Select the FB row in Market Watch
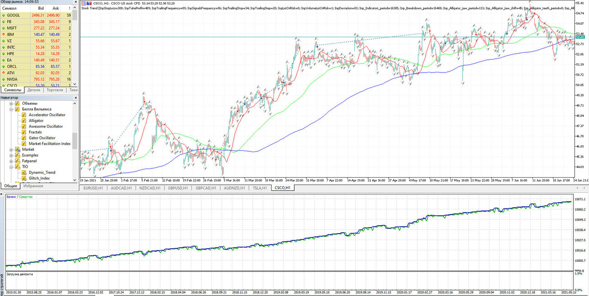 click(x=37, y=21)
